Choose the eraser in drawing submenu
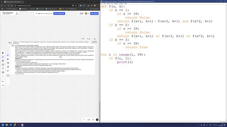This screenshot has width=227, height=127. click(8, 67)
